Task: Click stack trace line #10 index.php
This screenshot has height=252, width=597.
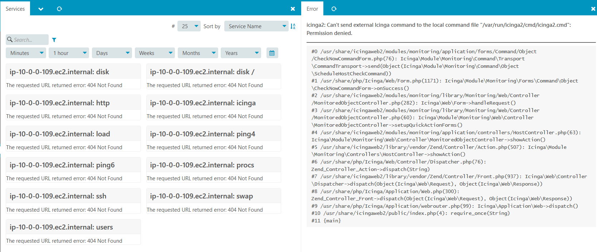Action: 410,213
